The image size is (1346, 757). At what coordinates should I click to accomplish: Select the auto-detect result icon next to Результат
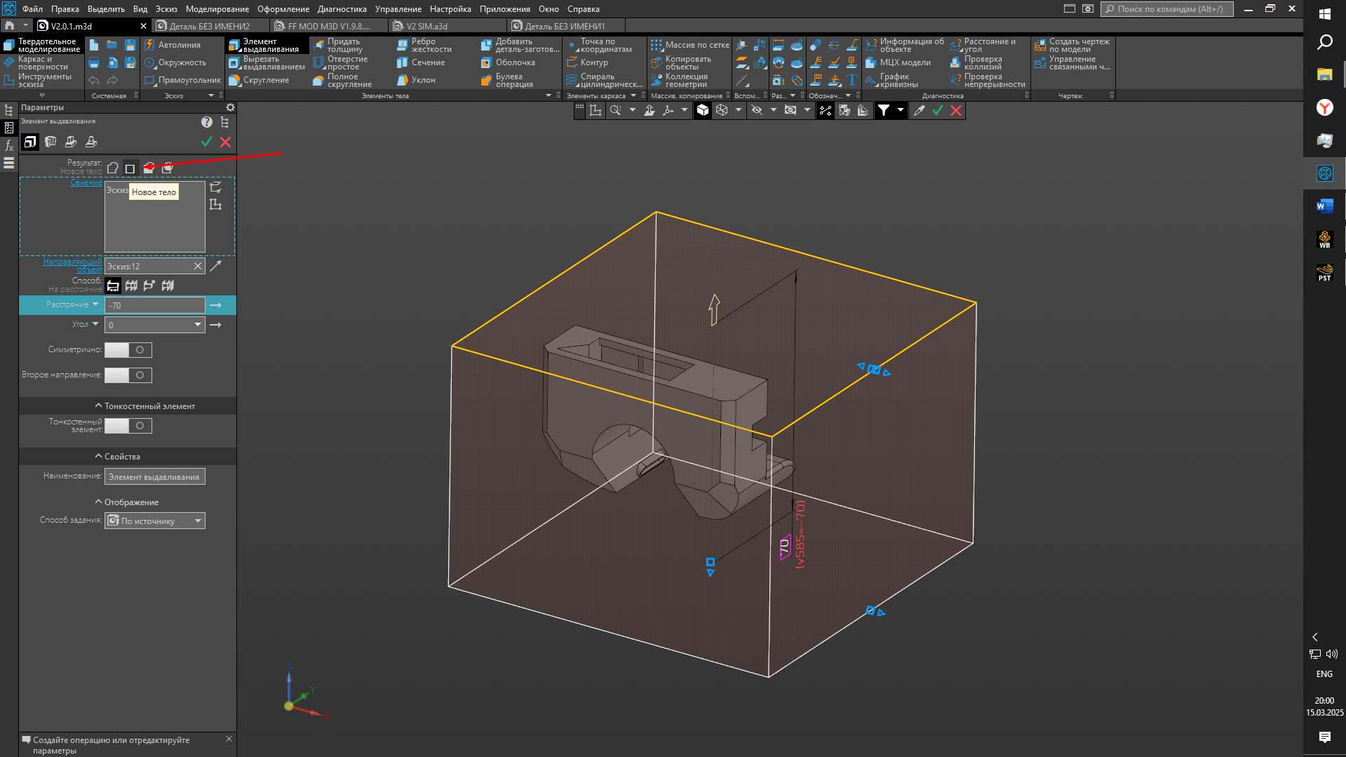click(x=113, y=168)
